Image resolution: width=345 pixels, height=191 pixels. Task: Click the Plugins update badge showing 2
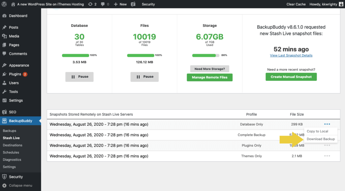click(25, 74)
